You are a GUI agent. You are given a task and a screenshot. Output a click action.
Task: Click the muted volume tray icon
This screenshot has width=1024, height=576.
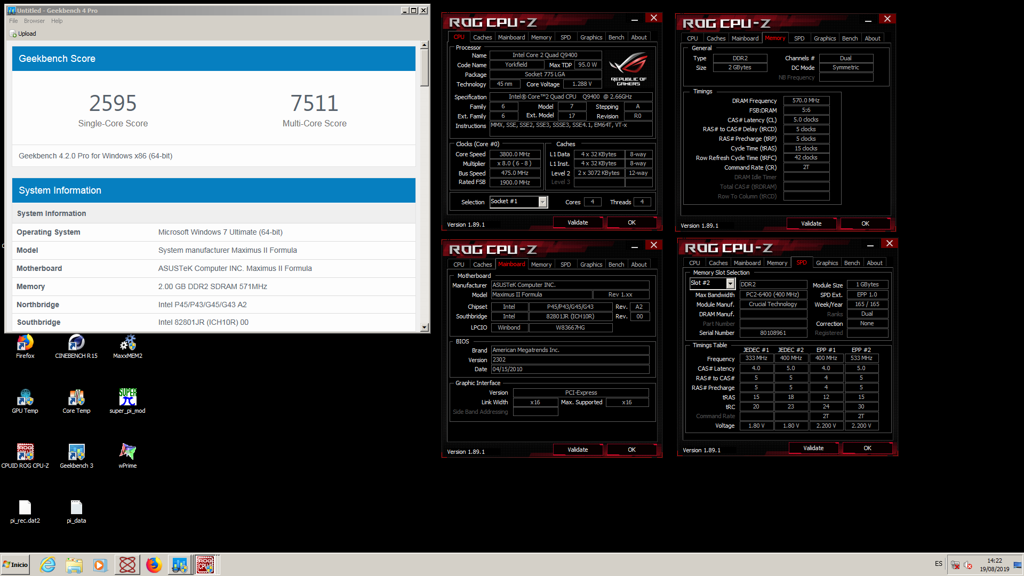(x=968, y=565)
